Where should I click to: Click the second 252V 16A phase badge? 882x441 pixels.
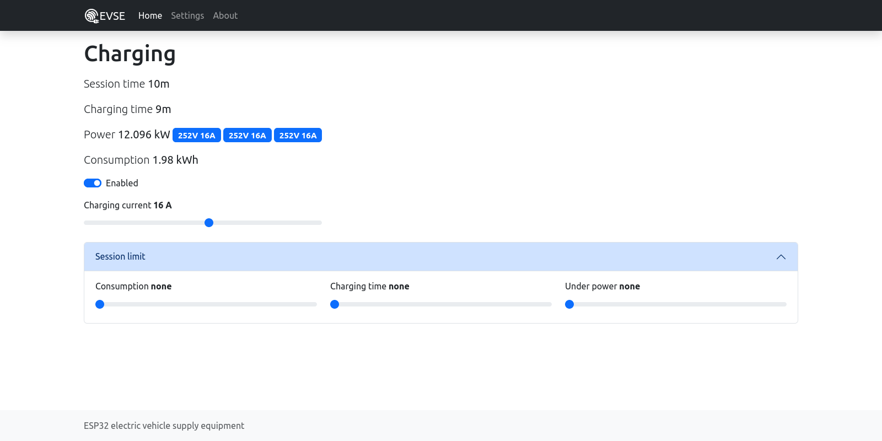247,136
